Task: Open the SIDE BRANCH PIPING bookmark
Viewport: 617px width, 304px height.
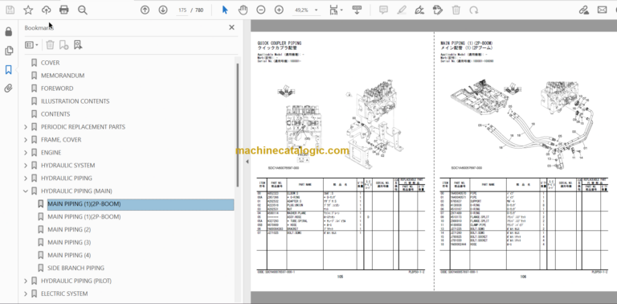Action: (x=76, y=268)
